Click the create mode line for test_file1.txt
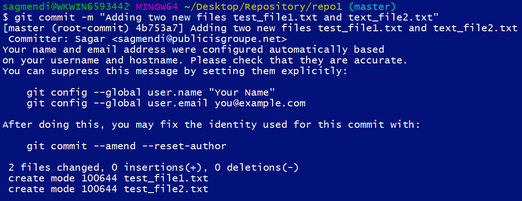The height and width of the screenshot is (201, 522). (109, 178)
